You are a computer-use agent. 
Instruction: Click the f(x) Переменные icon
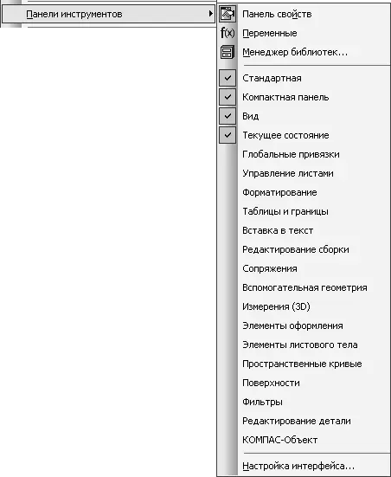coord(228,33)
